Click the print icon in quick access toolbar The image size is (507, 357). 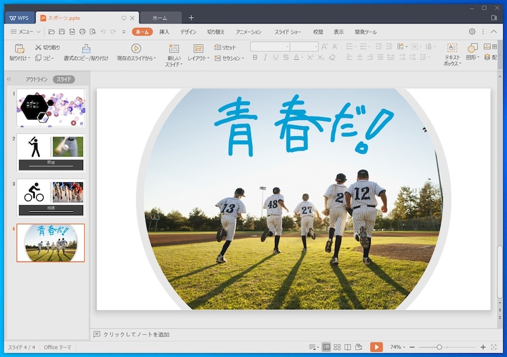pyautogui.click(x=82, y=32)
